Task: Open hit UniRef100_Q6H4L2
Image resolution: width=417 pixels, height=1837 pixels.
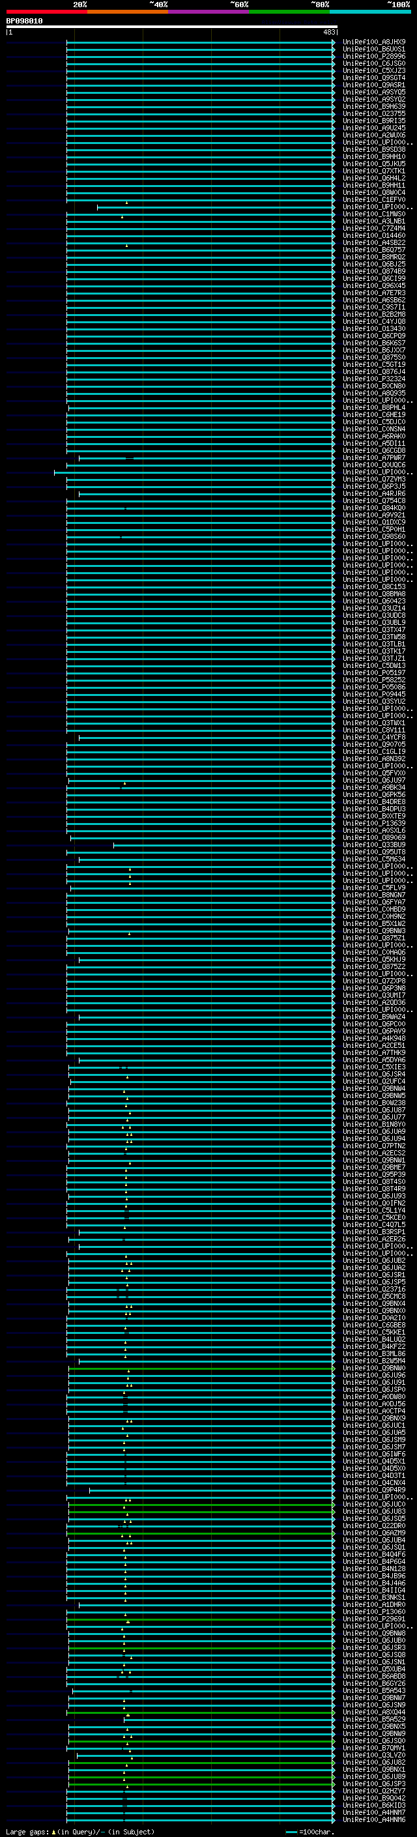Action: click(x=374, y=179)
